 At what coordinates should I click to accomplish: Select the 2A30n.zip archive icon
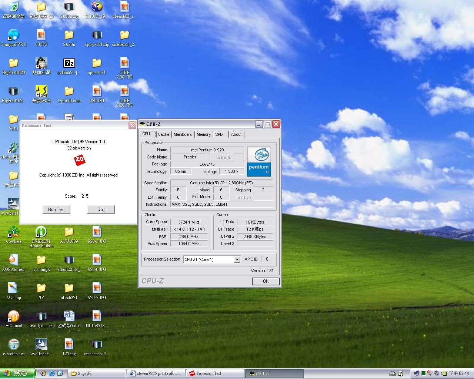[69, 10]
